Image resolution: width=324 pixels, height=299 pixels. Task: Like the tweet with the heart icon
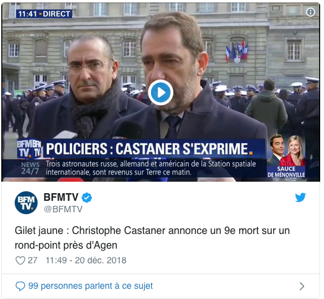point(20,260)
